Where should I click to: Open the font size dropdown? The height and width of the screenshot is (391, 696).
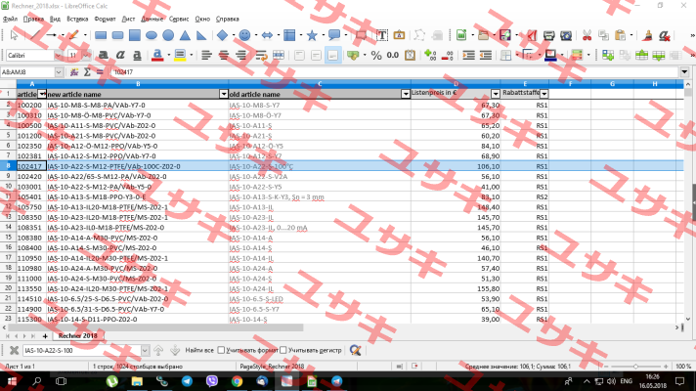click(x=86, y=56)
